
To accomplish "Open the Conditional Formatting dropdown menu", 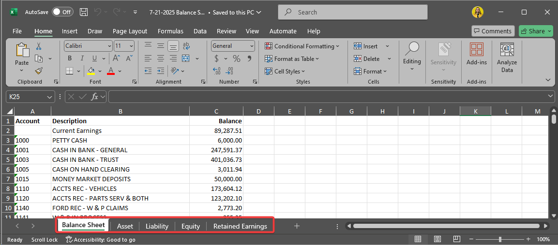I will click(302, 46).
